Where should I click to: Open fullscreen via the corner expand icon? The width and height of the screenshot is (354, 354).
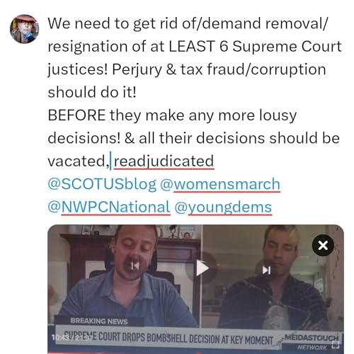pyautogui.click(x=336, y=345)
